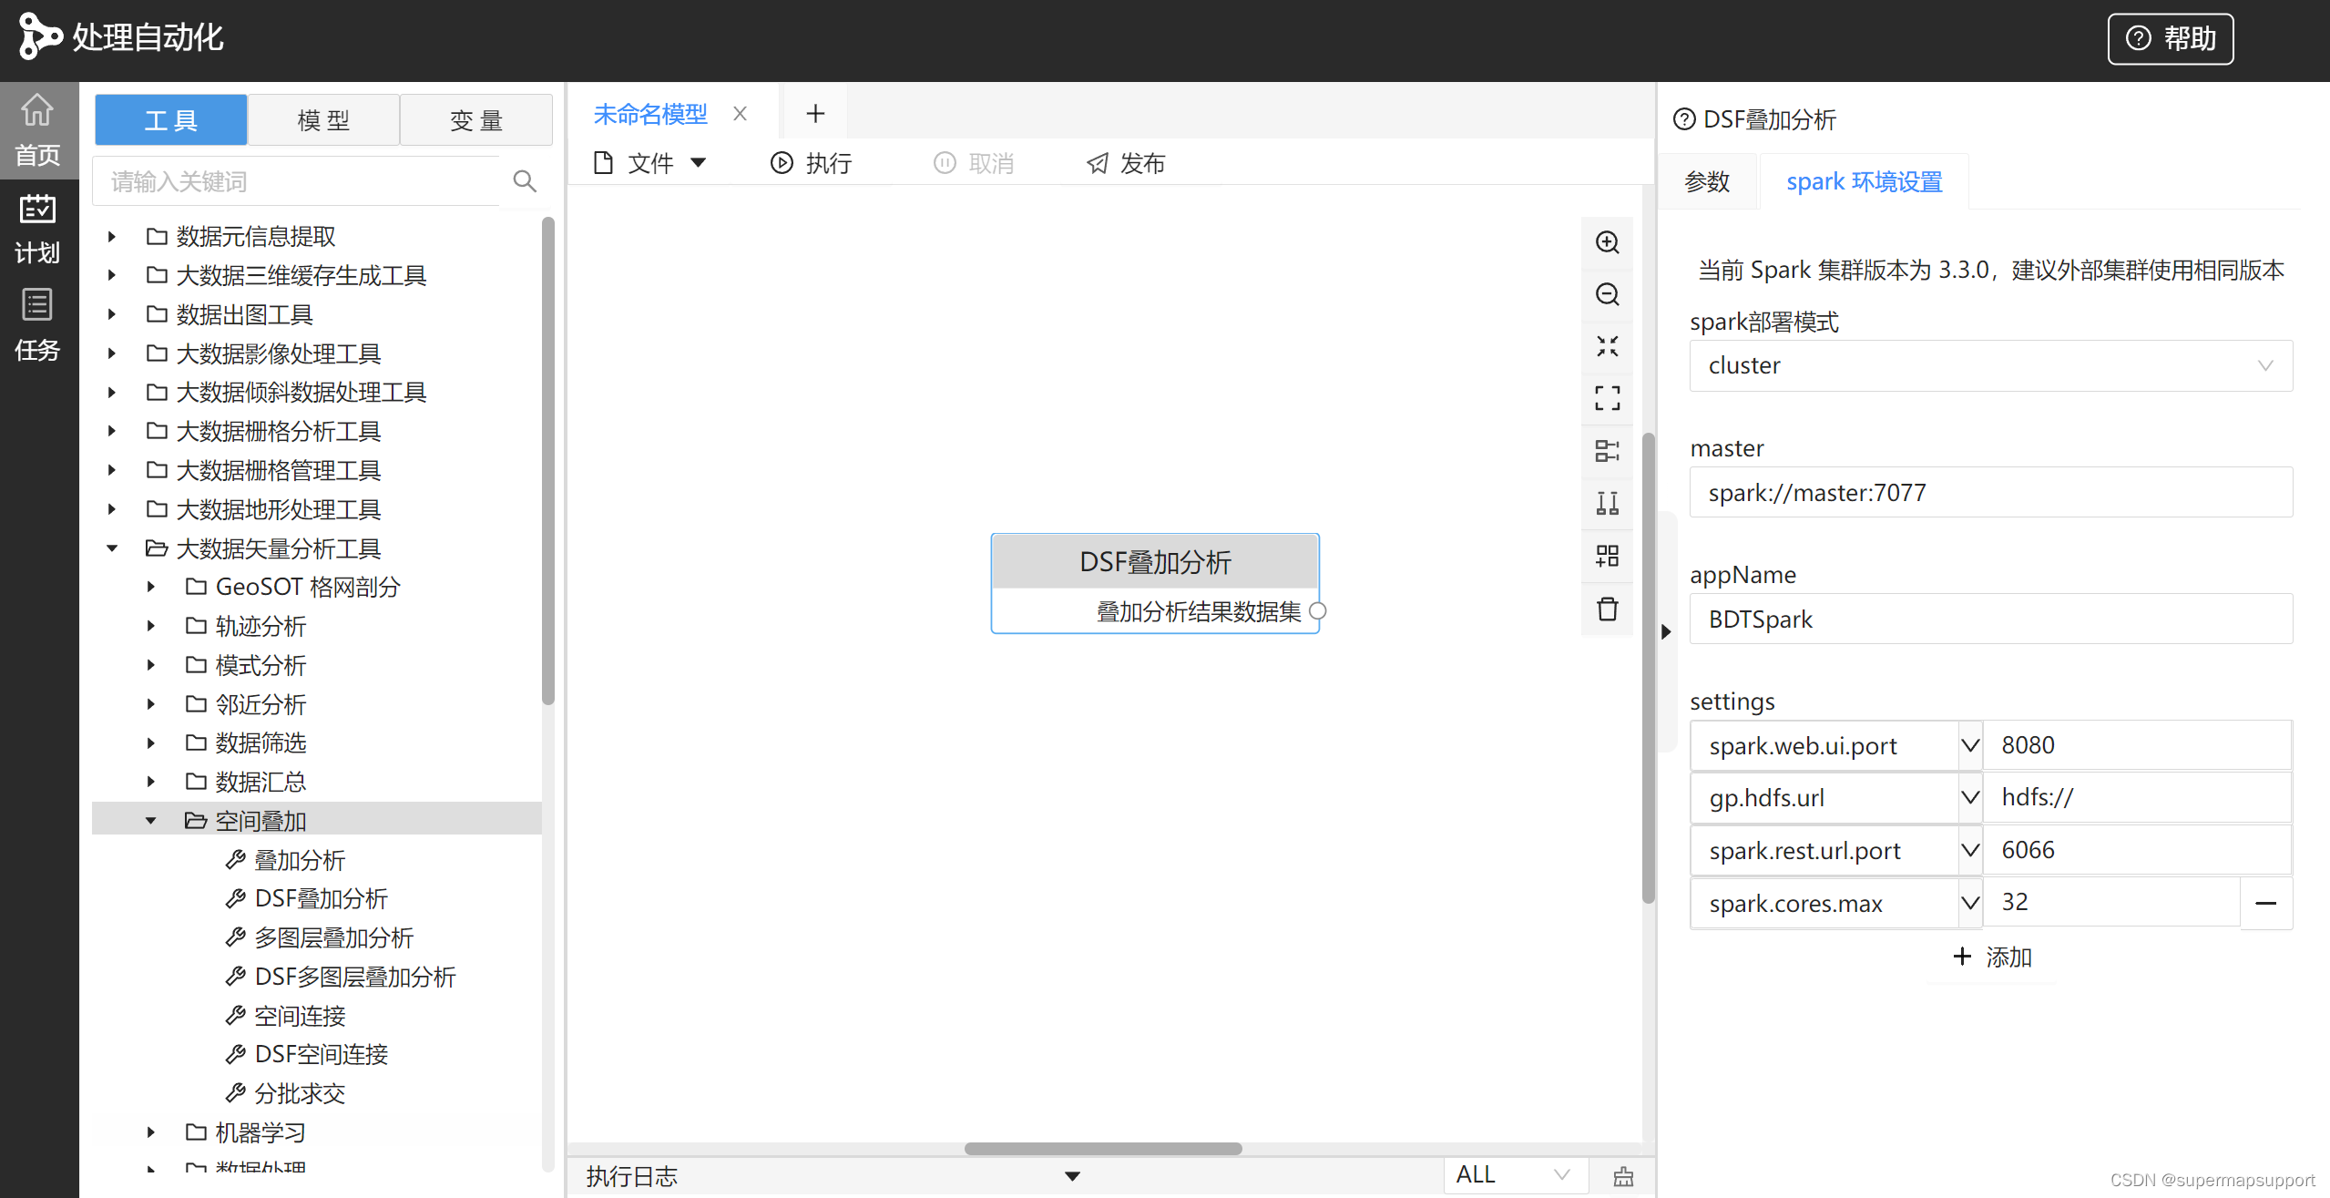Click the zoom in canvas icon
This screenshot has width=2330, height=1198.
pyautogui.click(x=1607, y=242)
